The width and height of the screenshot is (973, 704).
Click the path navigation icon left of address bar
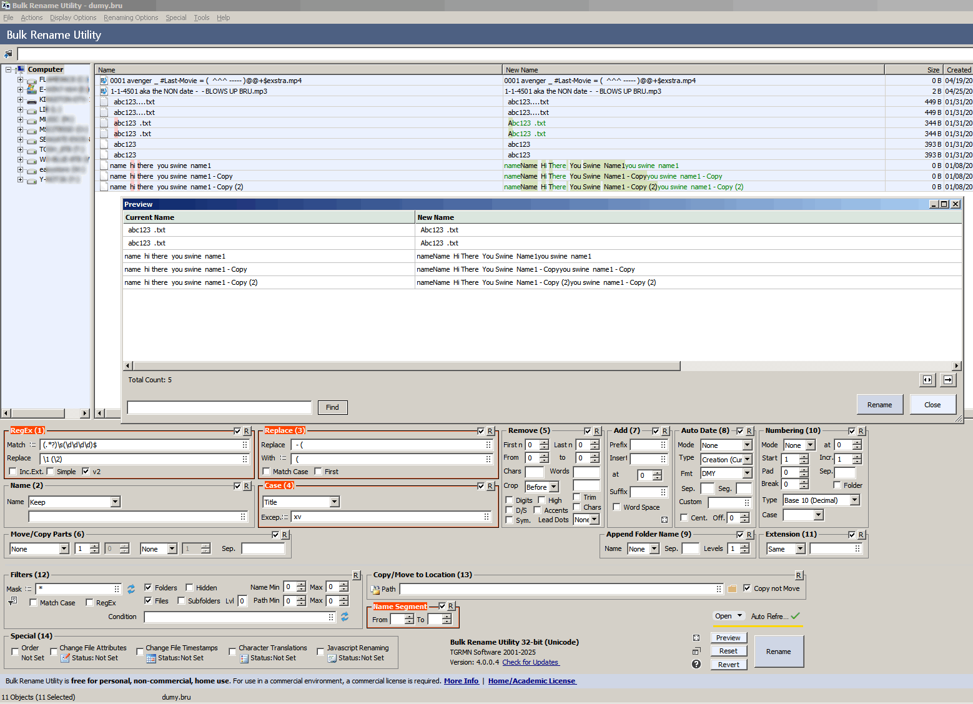[x=8, y=54]
